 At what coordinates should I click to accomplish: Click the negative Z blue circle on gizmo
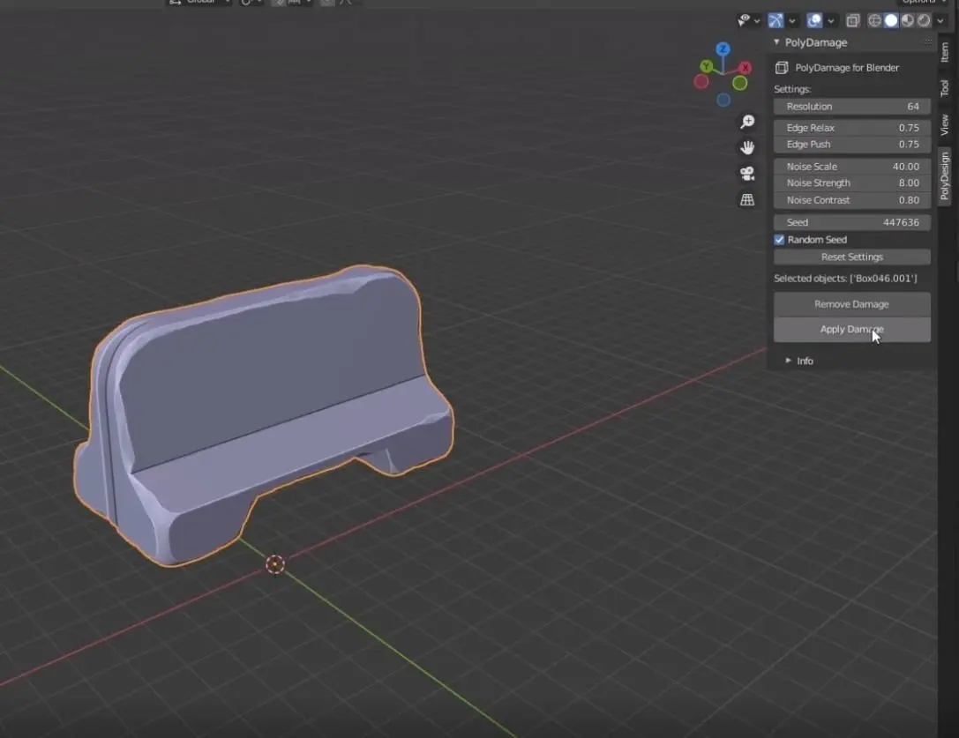(723, 100)
